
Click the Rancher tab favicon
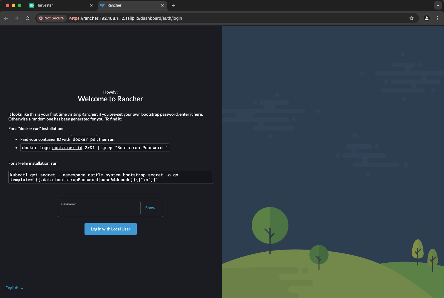[x=102, y=5]
